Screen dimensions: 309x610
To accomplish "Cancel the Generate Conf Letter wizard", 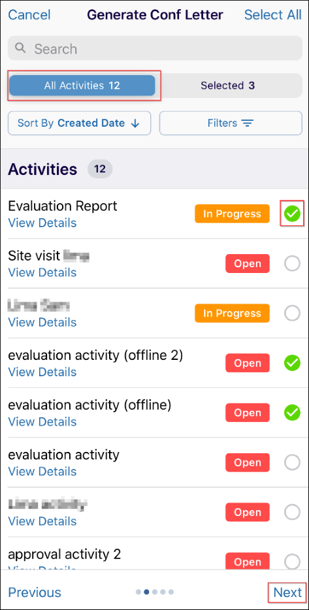I will 29,15.
